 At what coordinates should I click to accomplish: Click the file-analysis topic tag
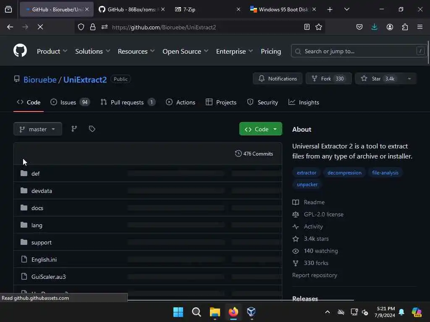(385, 173)
